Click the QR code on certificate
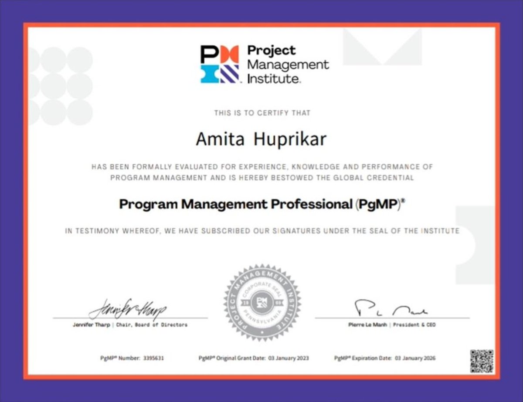Viewport: 523px width, 402px height. (x=482, y=361)
